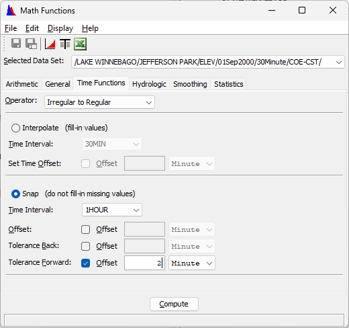This screenshot has height=328, width=349.
Task: Switch to the Smoothing tab
Action: 190,84
